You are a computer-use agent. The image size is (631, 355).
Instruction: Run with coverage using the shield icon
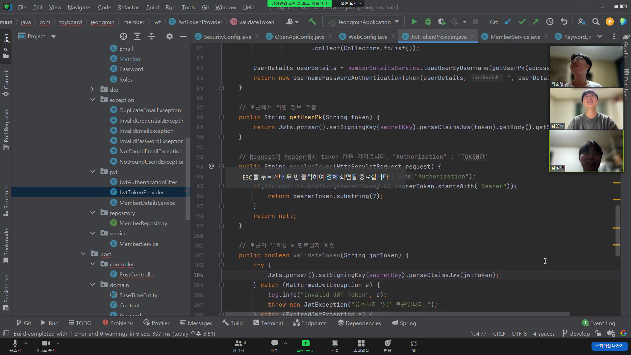pyautogui.click(x=442, y=22)
